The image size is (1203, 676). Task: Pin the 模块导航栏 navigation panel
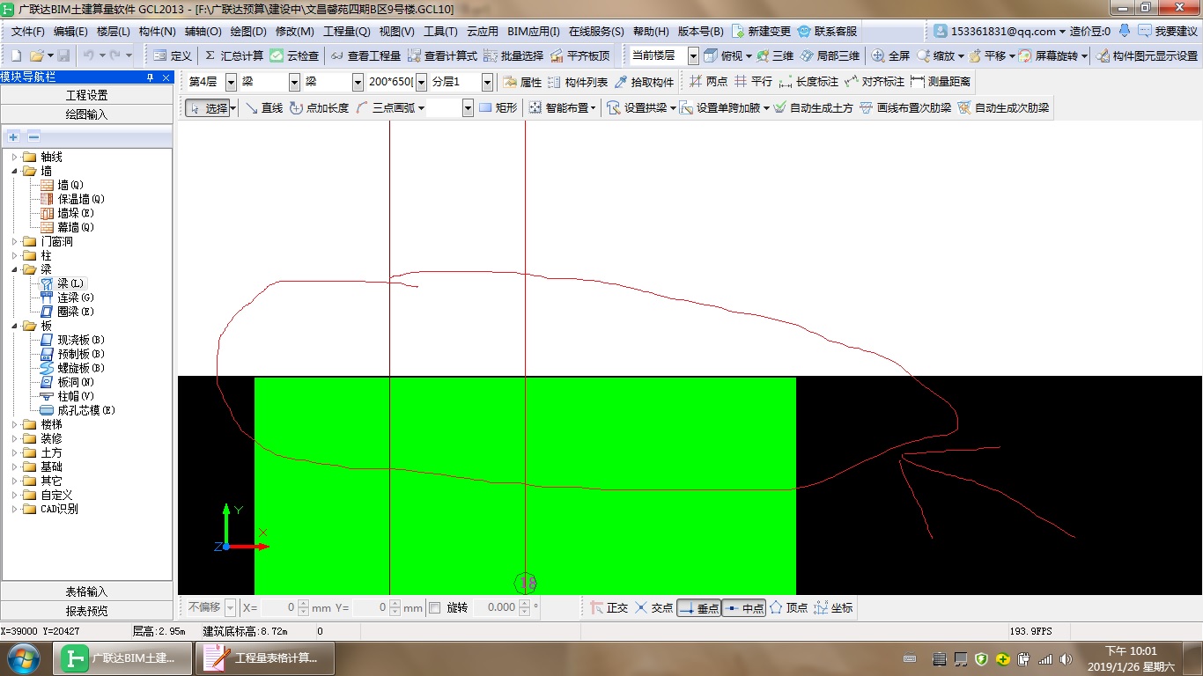point(151,77)
